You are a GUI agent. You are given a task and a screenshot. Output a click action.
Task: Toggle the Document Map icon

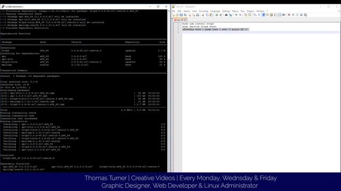click(x=271, y=15)
